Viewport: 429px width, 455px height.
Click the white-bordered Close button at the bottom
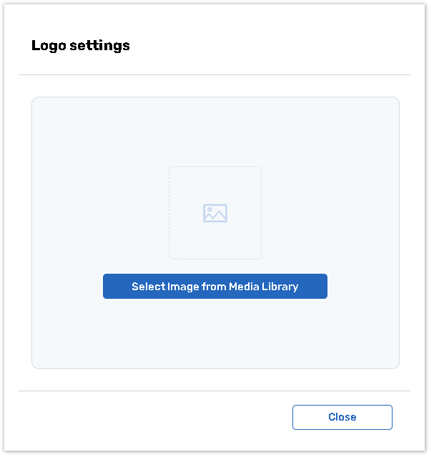coord(342,417)
